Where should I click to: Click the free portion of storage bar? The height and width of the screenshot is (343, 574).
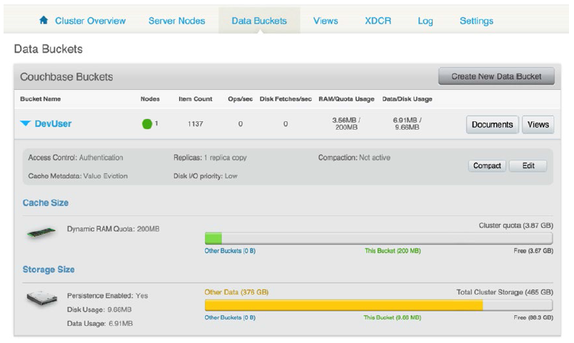[x=518, y=305]
